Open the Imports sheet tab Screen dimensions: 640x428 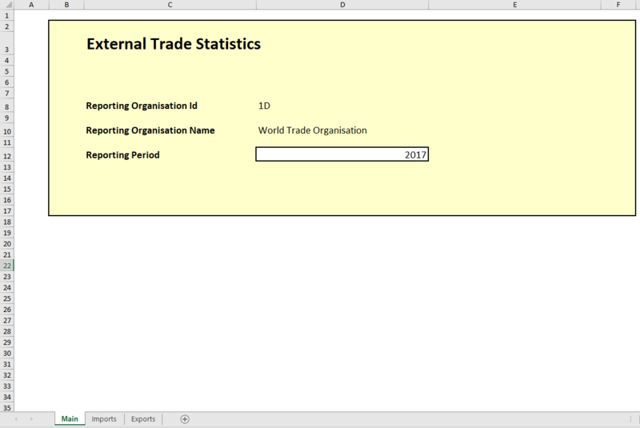coord(104,419)
